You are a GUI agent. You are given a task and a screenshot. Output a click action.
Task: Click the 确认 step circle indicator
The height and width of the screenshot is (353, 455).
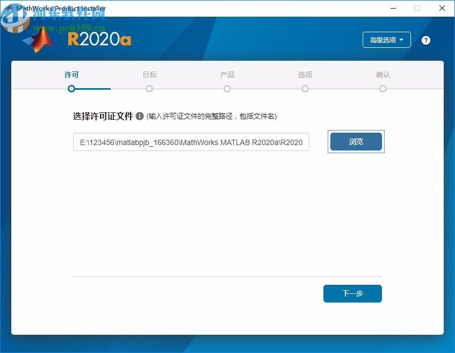(x=383, y=89)
